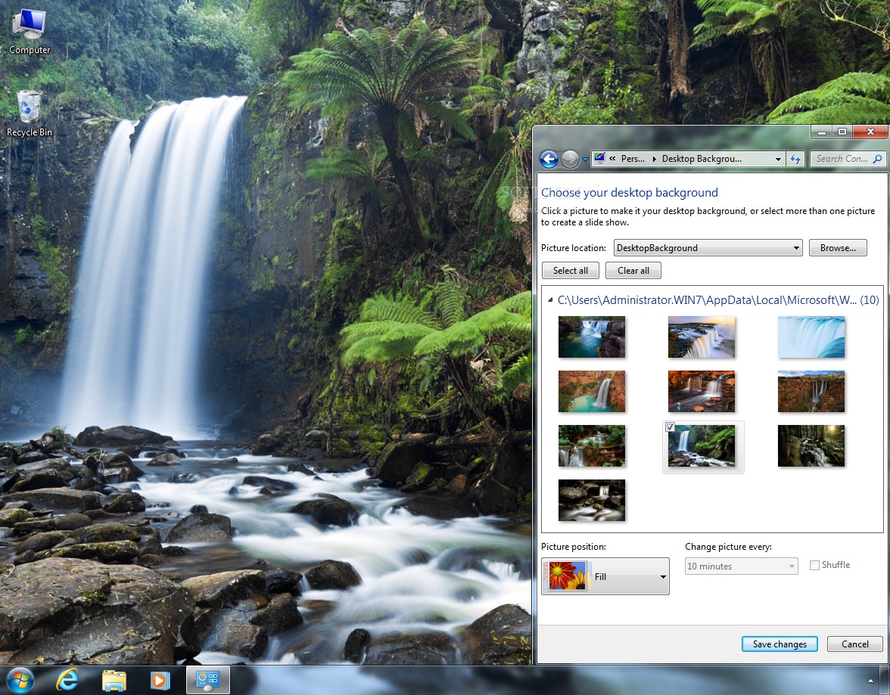The image size is (890, 695).
Task: Uncheck the fern waterfall picture checkbox
Action: pos(670,427)
